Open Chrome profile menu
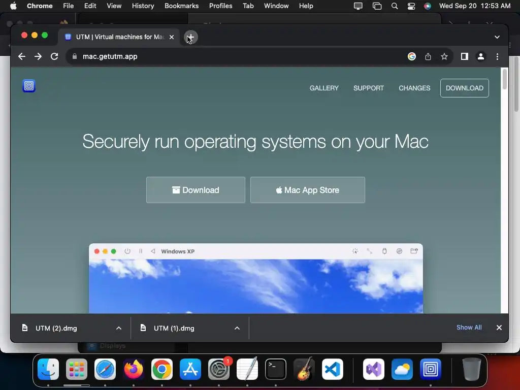 480,56
